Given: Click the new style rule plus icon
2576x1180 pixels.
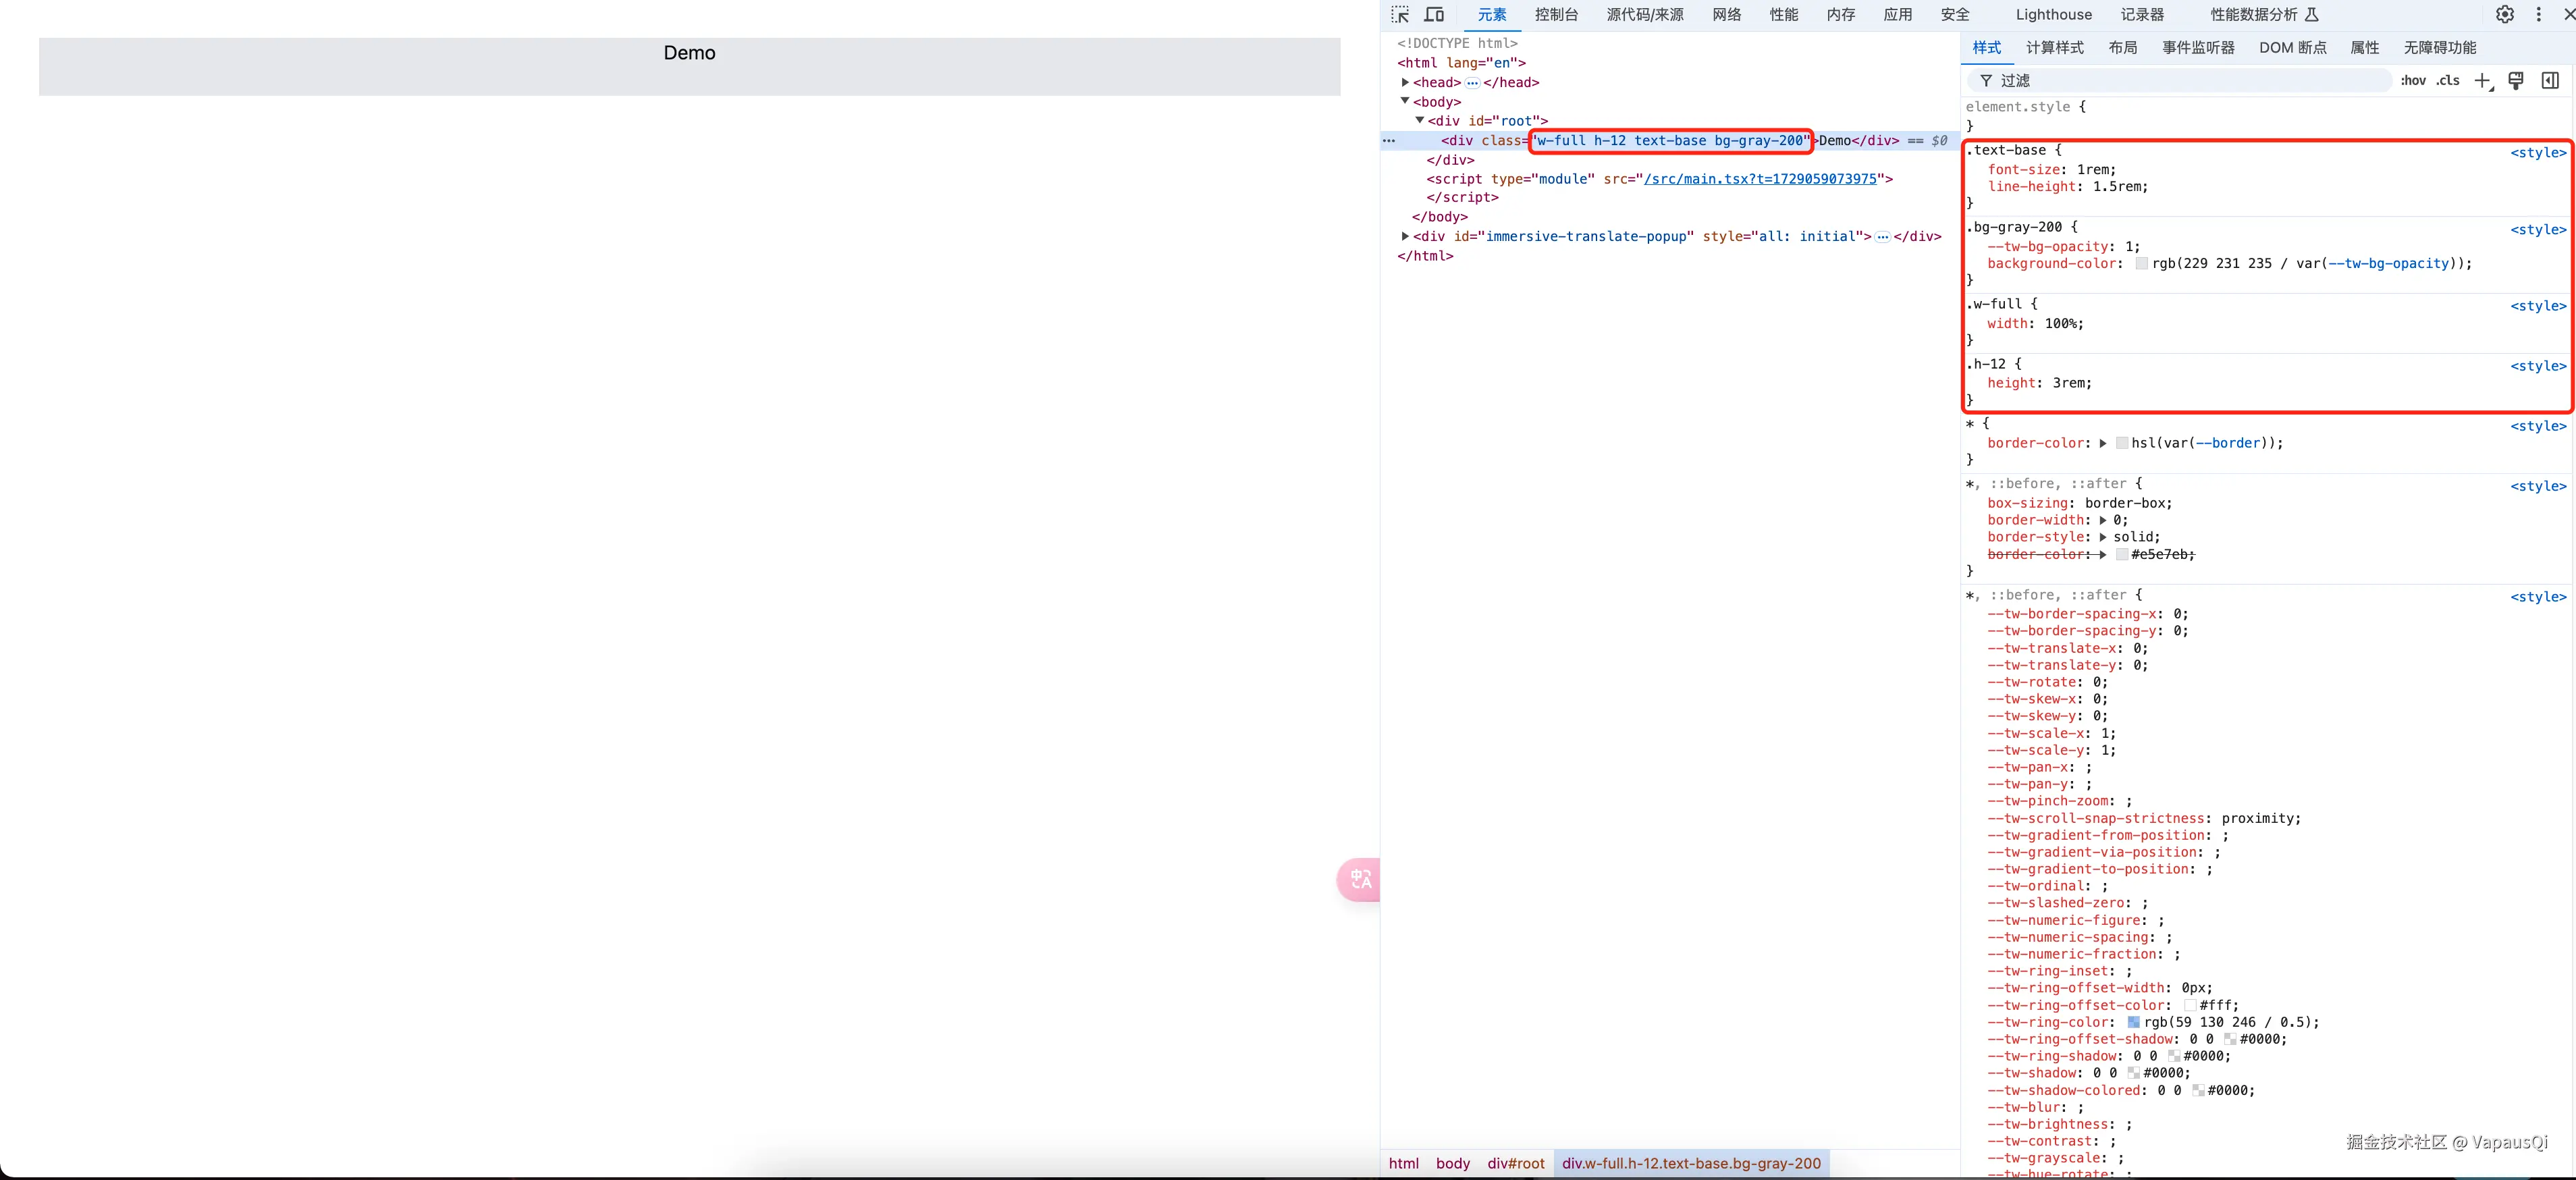Looking at the screenshot, I should pos(2483,81).
